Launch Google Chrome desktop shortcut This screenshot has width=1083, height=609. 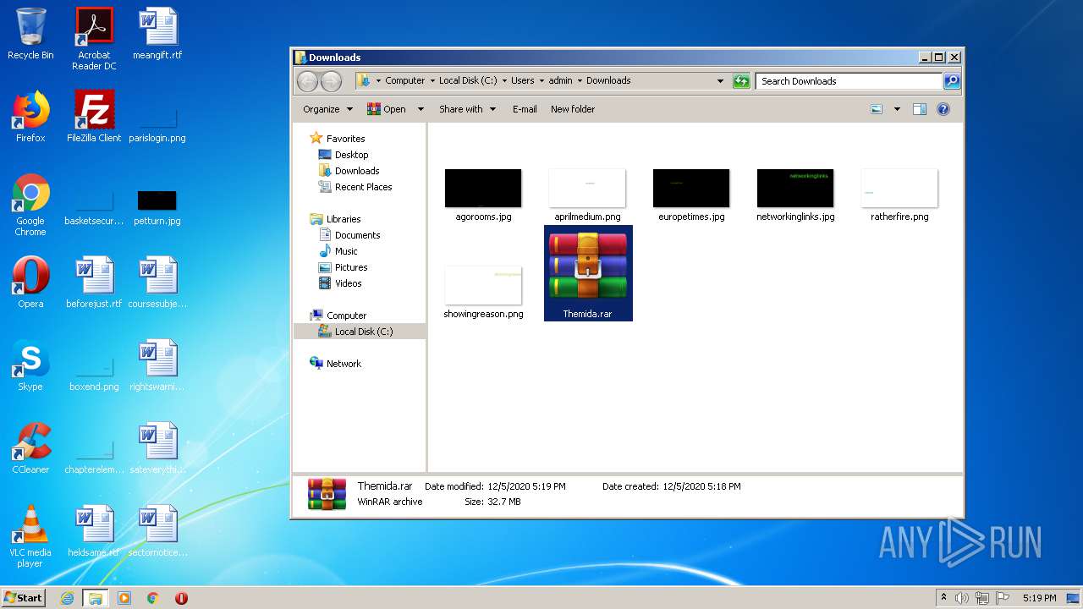pyautogui.click(x=30, y=205)
